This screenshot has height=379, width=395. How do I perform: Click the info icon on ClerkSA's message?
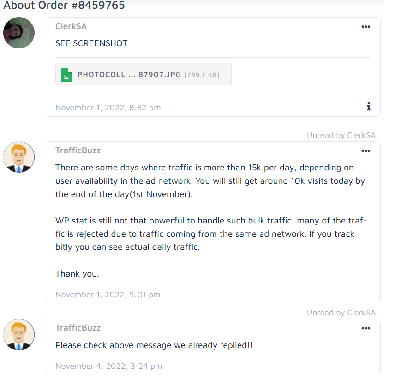click(368, 107)
